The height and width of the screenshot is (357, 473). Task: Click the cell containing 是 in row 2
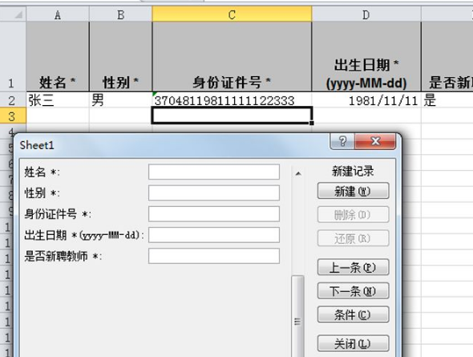point(447,100)
